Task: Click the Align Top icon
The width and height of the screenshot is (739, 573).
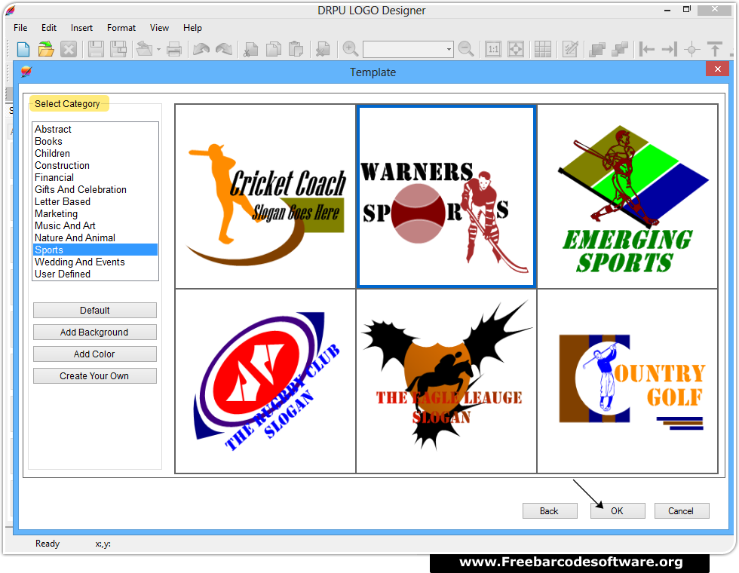Action: (x=715, y=49)
